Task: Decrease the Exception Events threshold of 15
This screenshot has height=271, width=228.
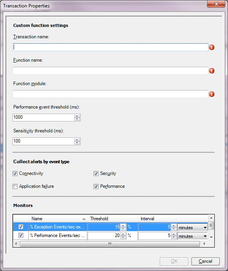Action: [123, 229]
